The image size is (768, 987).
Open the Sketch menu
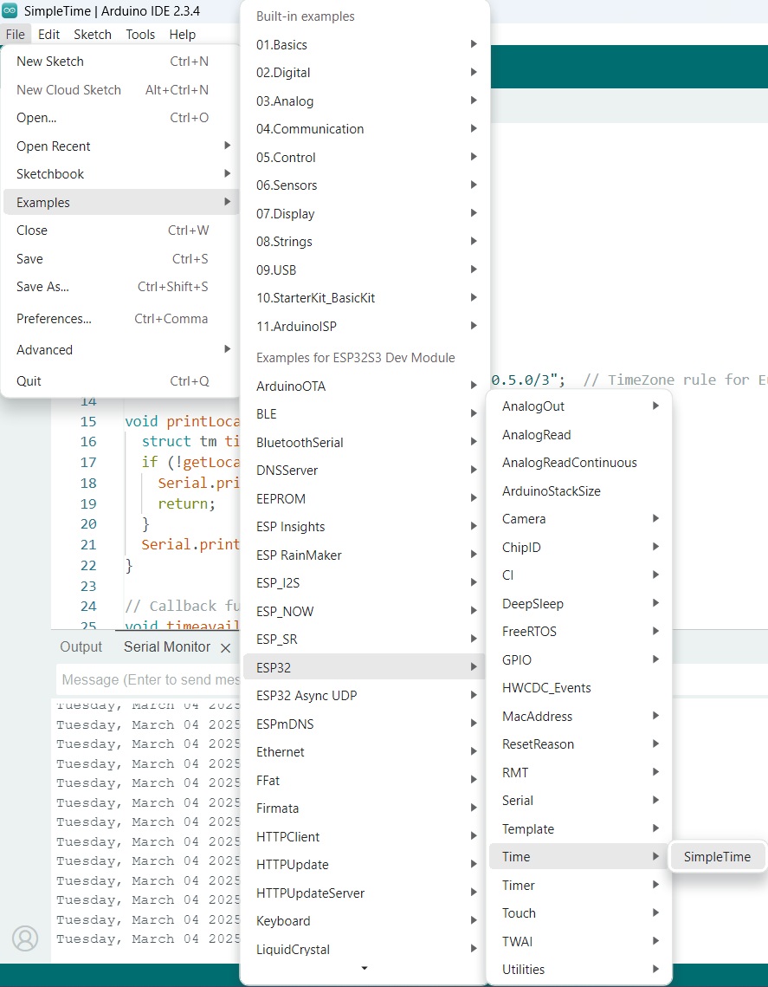coord(93,35)
